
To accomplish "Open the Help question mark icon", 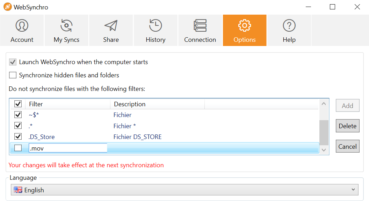I will pos(289,25).
